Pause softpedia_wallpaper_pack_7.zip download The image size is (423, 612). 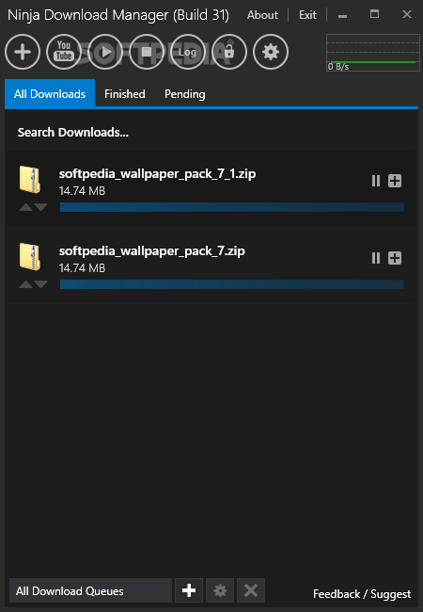(x=376, y=258)
